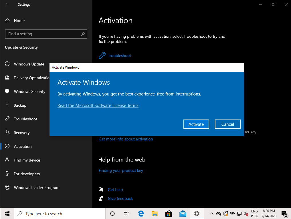Open Troubleshoot link under Activation heading
This screenshot has width=291, height=219.
point(119,55)
